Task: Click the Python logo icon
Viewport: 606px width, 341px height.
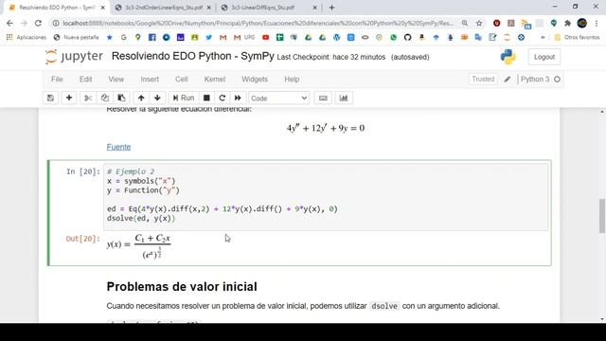Action: click(x=508, y=57)
